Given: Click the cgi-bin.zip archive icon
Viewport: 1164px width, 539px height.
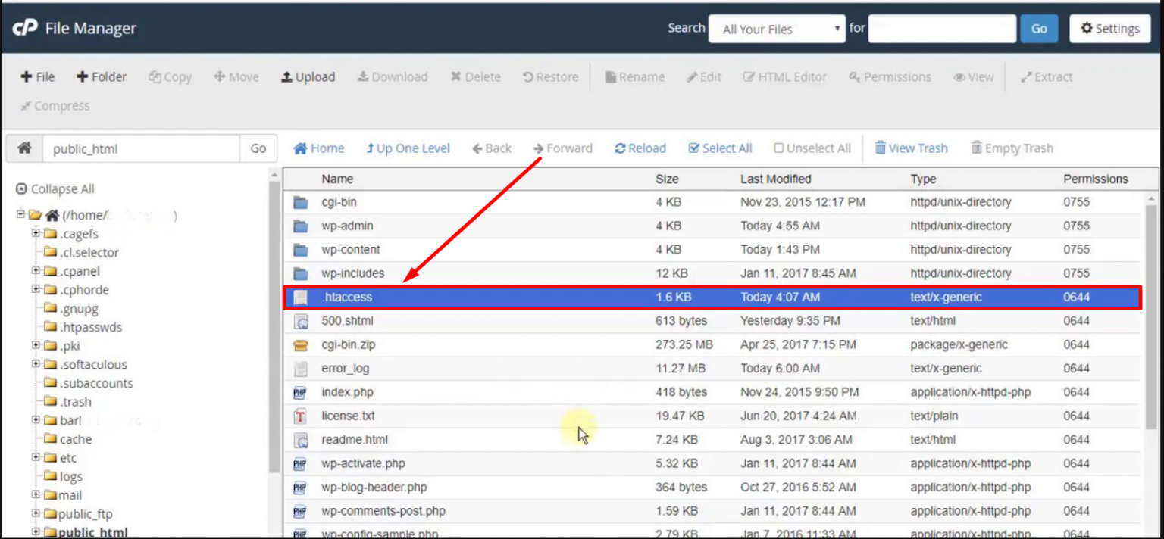Looking at the screenshot, I should (301, 345).
